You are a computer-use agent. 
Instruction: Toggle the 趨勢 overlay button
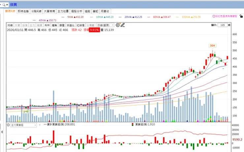54,25
